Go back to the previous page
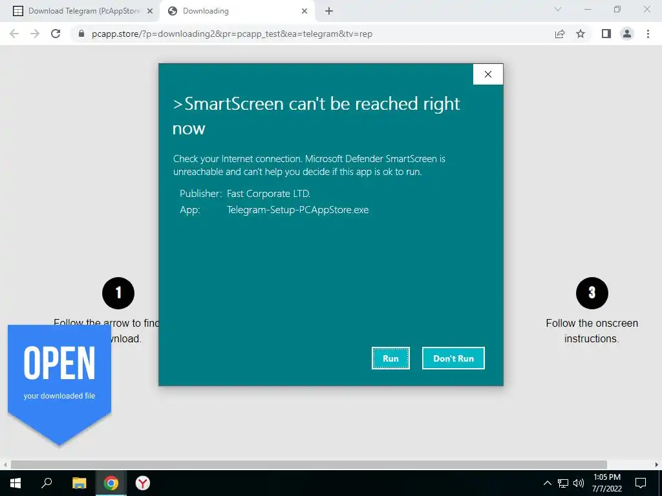This screenshot has width=662, height=496. coord(14,34)
